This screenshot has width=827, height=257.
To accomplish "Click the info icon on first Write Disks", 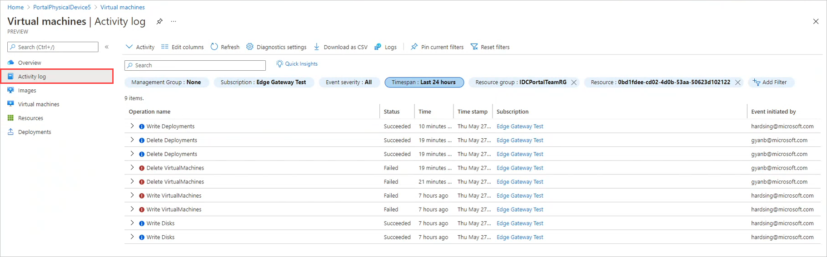I will click(x=142, y=223).
